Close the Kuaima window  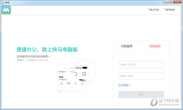click(178, 2)
